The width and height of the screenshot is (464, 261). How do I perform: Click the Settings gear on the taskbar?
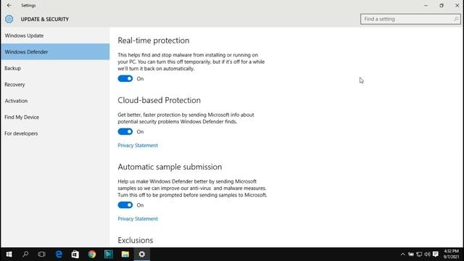[x=142, y=254]
